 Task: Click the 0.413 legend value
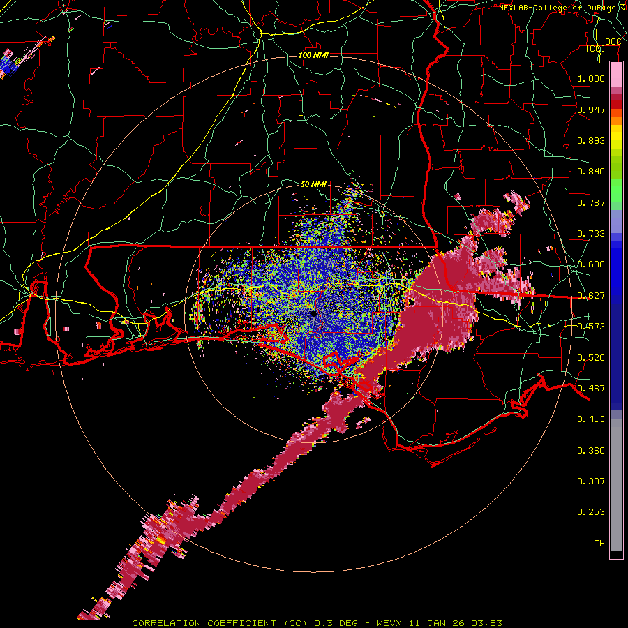591,419
